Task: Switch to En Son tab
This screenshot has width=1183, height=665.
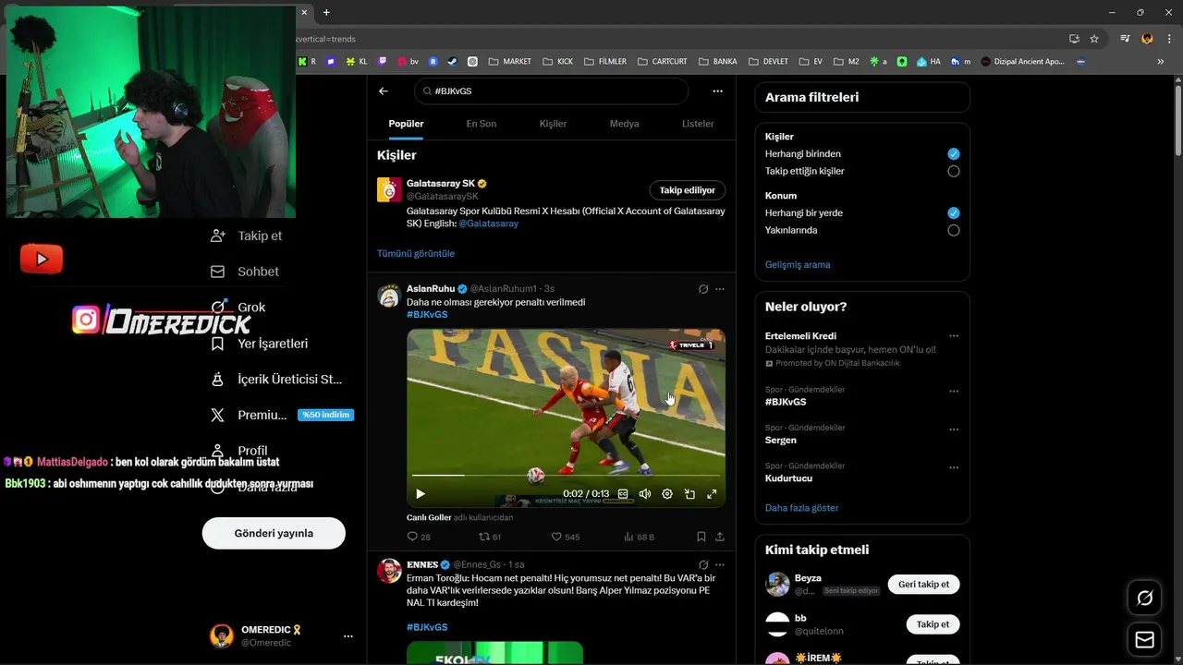Action: pyautogui.click(x=481, y=124)
